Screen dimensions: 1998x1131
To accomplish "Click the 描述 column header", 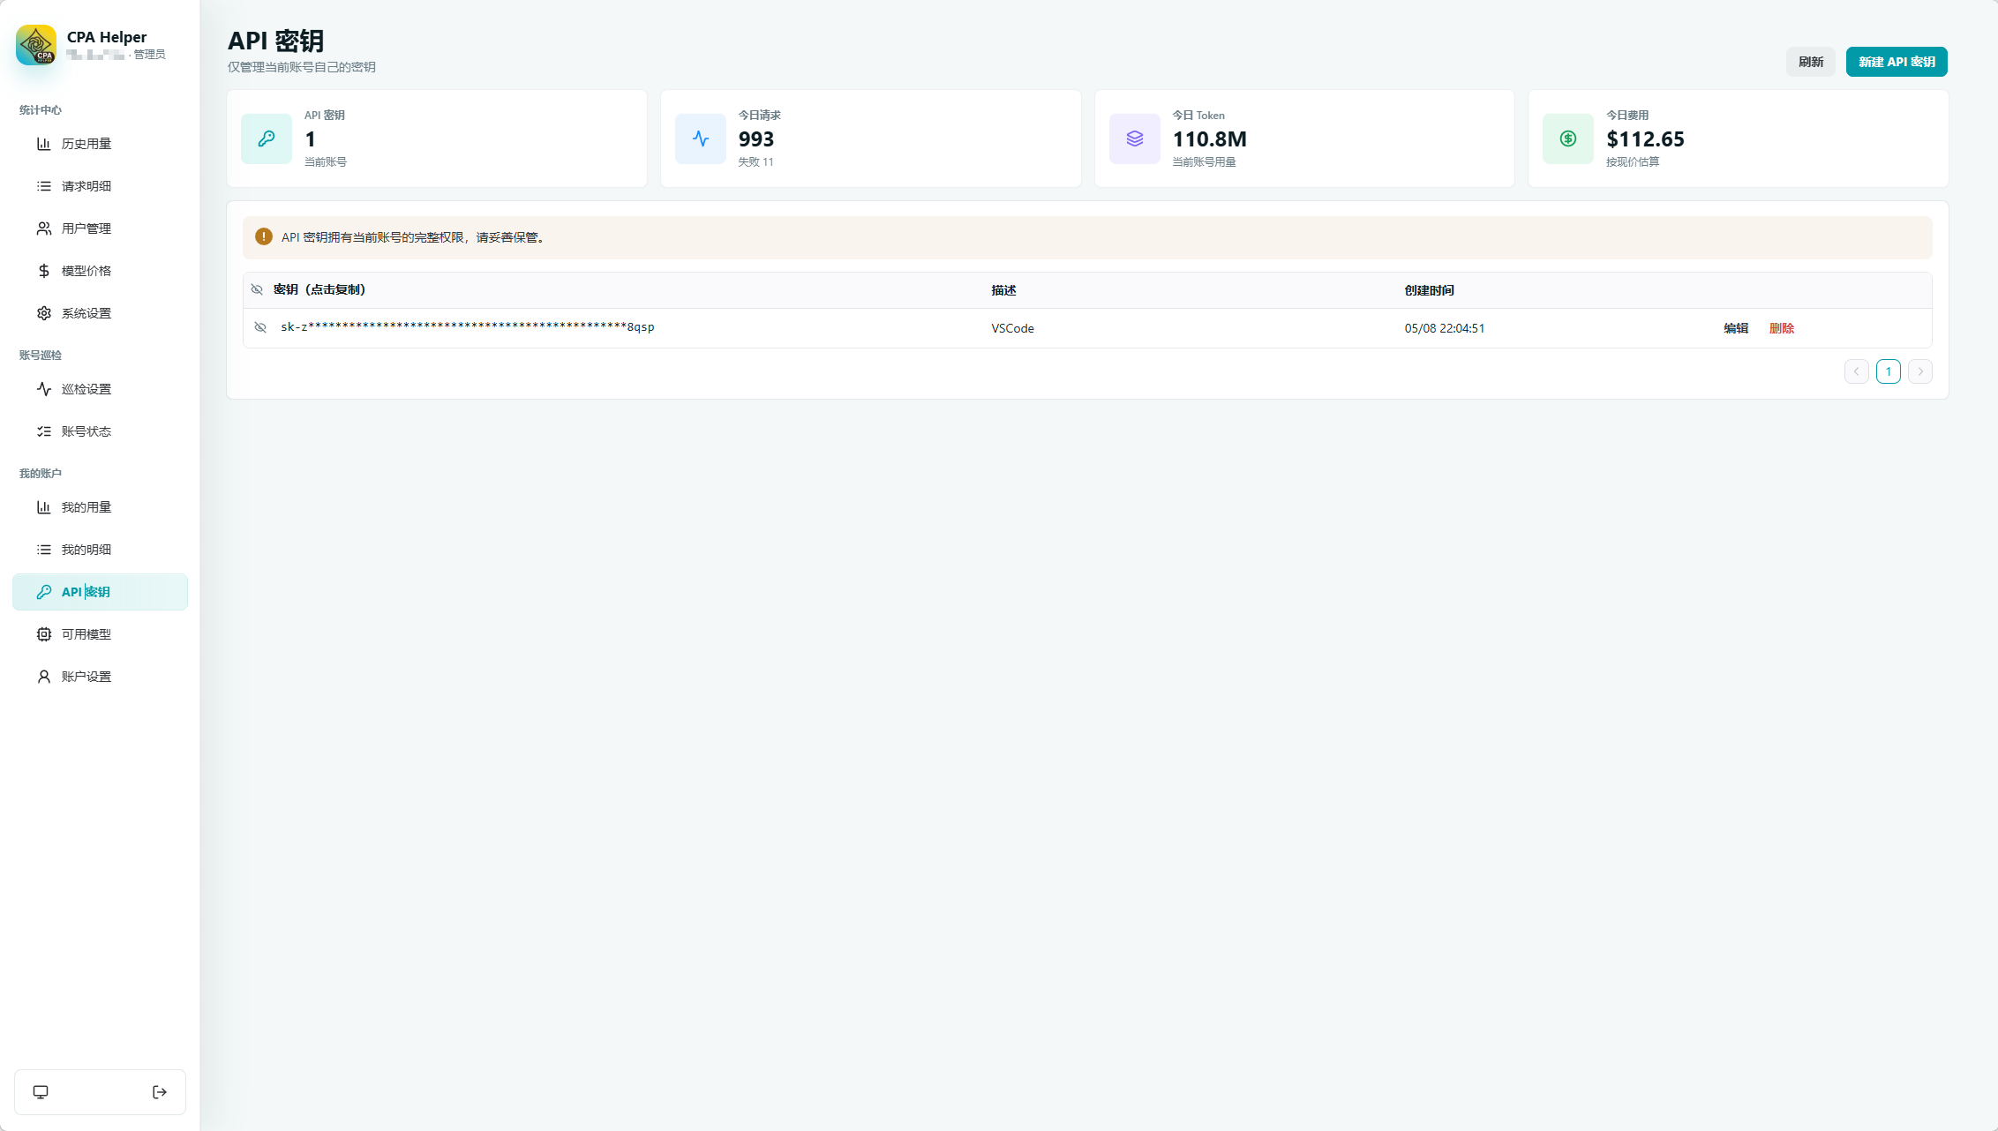I will click(x=1003, y=290).
